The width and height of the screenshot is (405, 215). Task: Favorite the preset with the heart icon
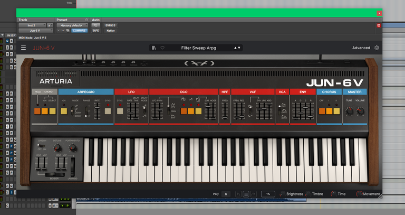162,48
